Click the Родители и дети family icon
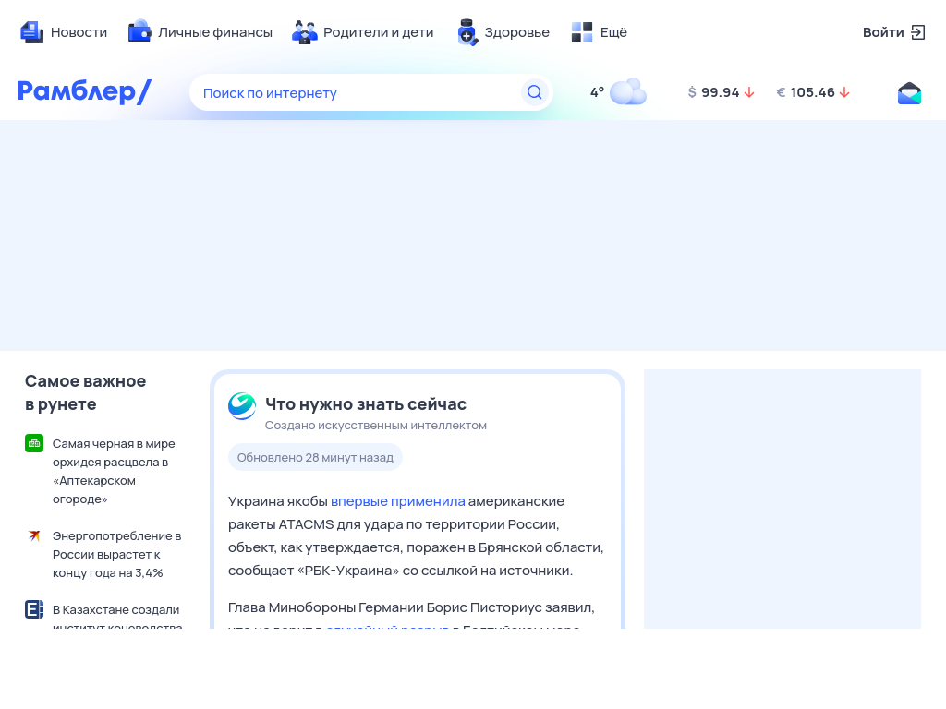The width and height of the screenshot is (946, 709). [x=305, y=32]
